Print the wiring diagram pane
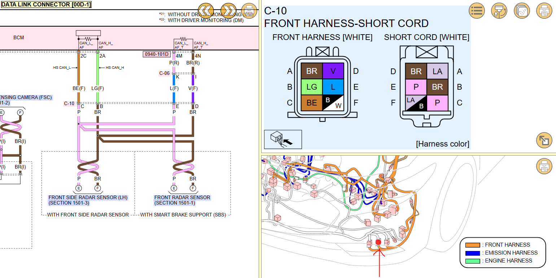Viewport: 556px width, 278px height. [249, 11]
